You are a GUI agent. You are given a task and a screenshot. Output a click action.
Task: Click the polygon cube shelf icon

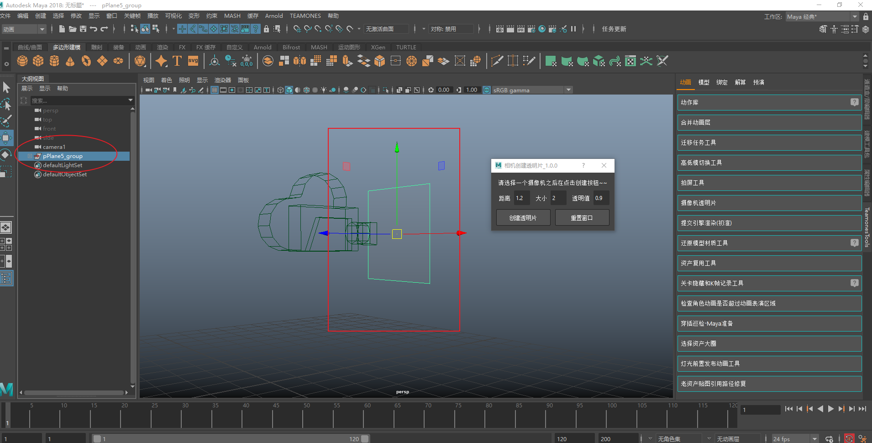point(38,61)
